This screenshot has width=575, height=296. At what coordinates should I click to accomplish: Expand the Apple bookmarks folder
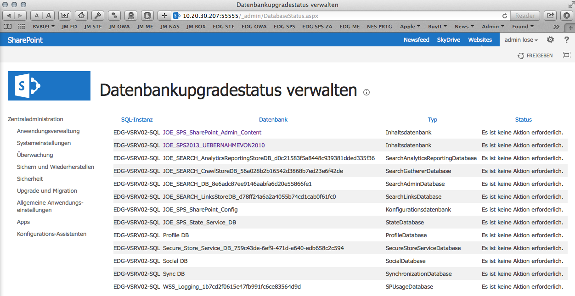pyautogui.click(x=410, y=27)
